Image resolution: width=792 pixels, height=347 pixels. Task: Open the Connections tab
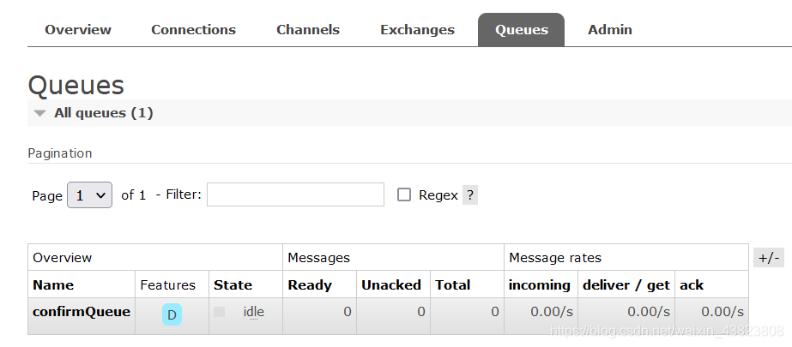(x=193, y=30)
